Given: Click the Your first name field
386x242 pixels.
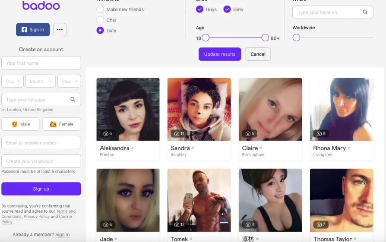Looking at the screenshot, I should 41,63.
